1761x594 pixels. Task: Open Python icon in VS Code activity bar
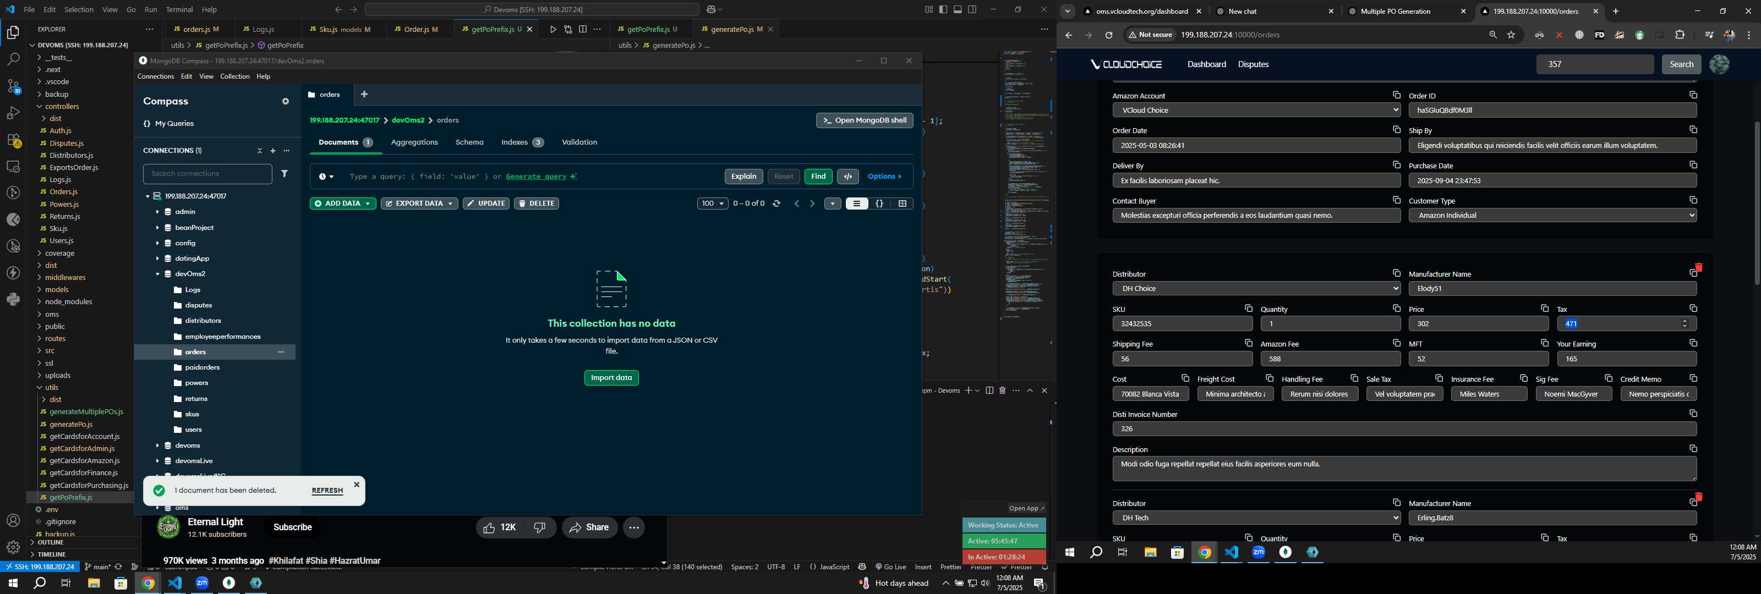pos(13,299)
